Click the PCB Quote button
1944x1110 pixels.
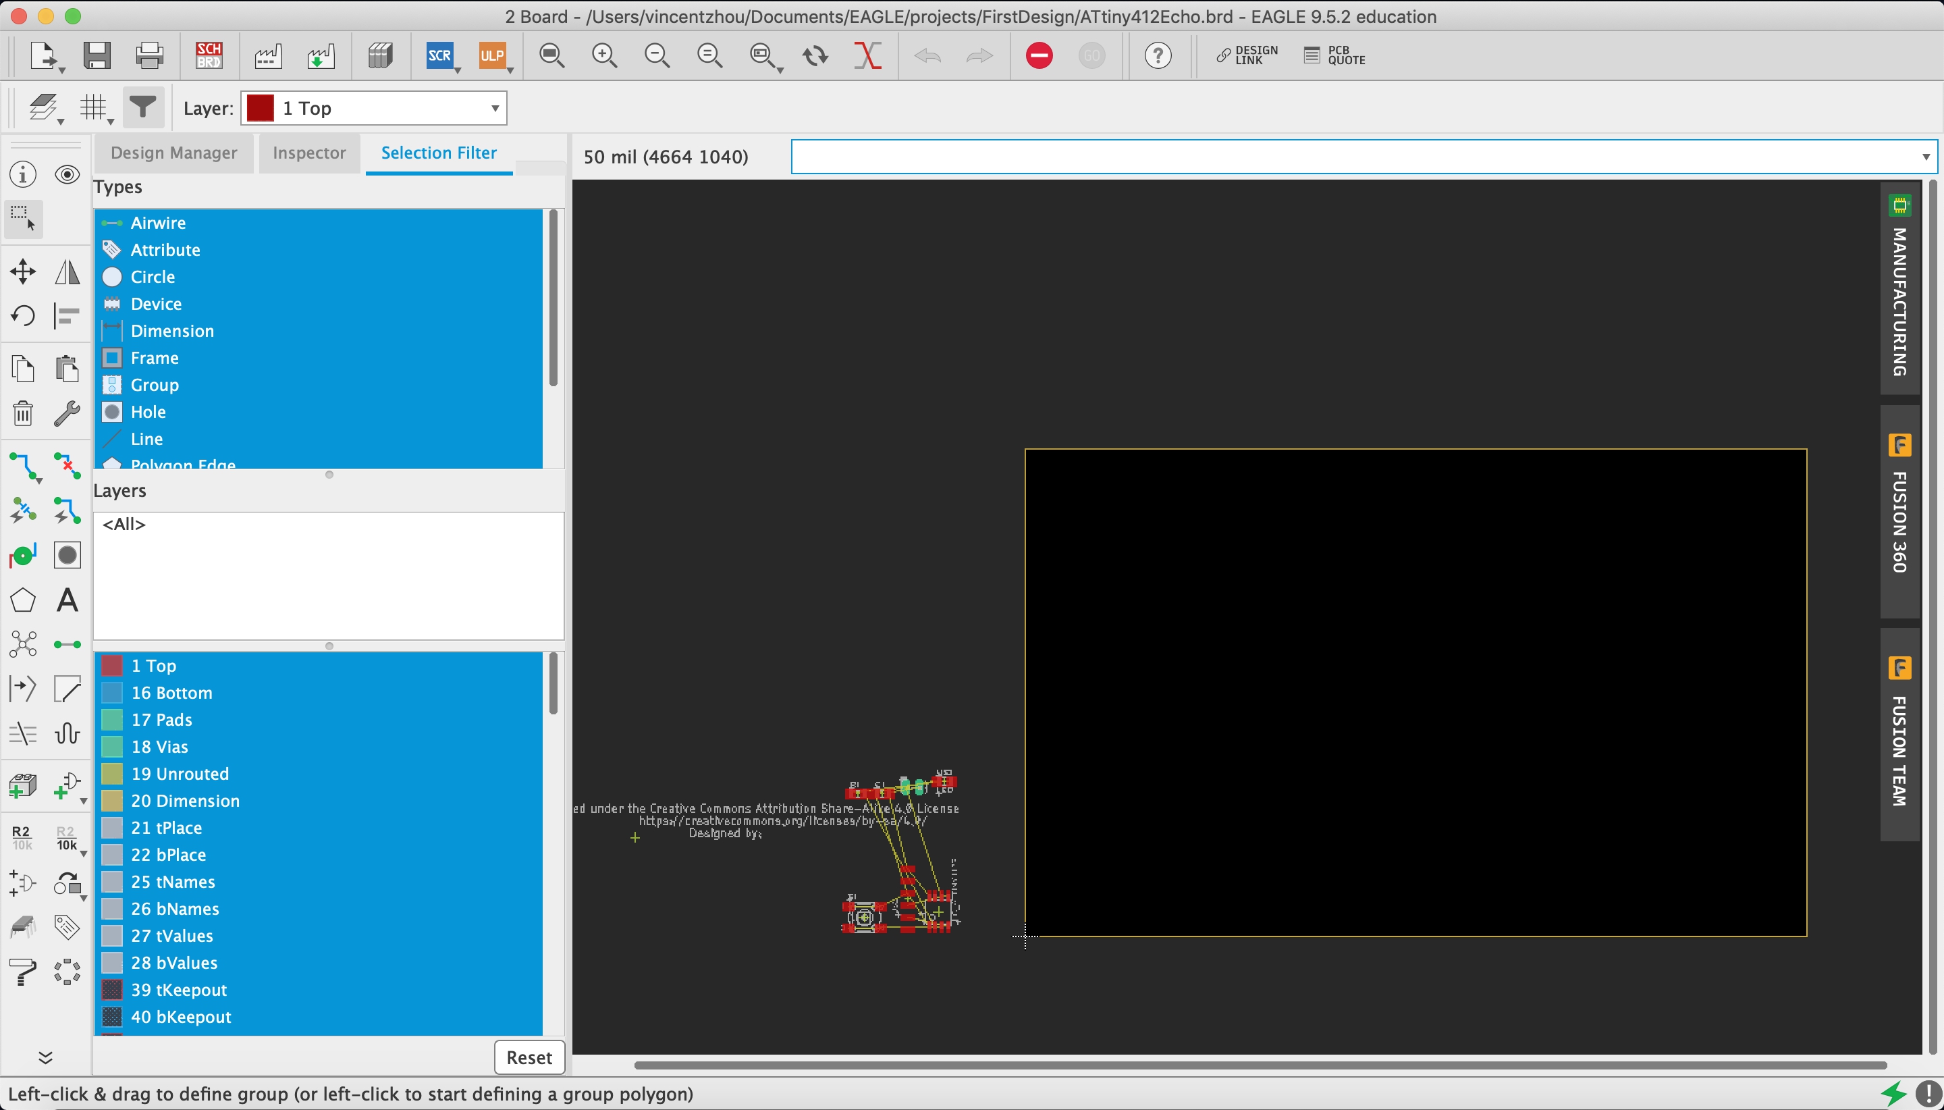[x=1334, y=55]
